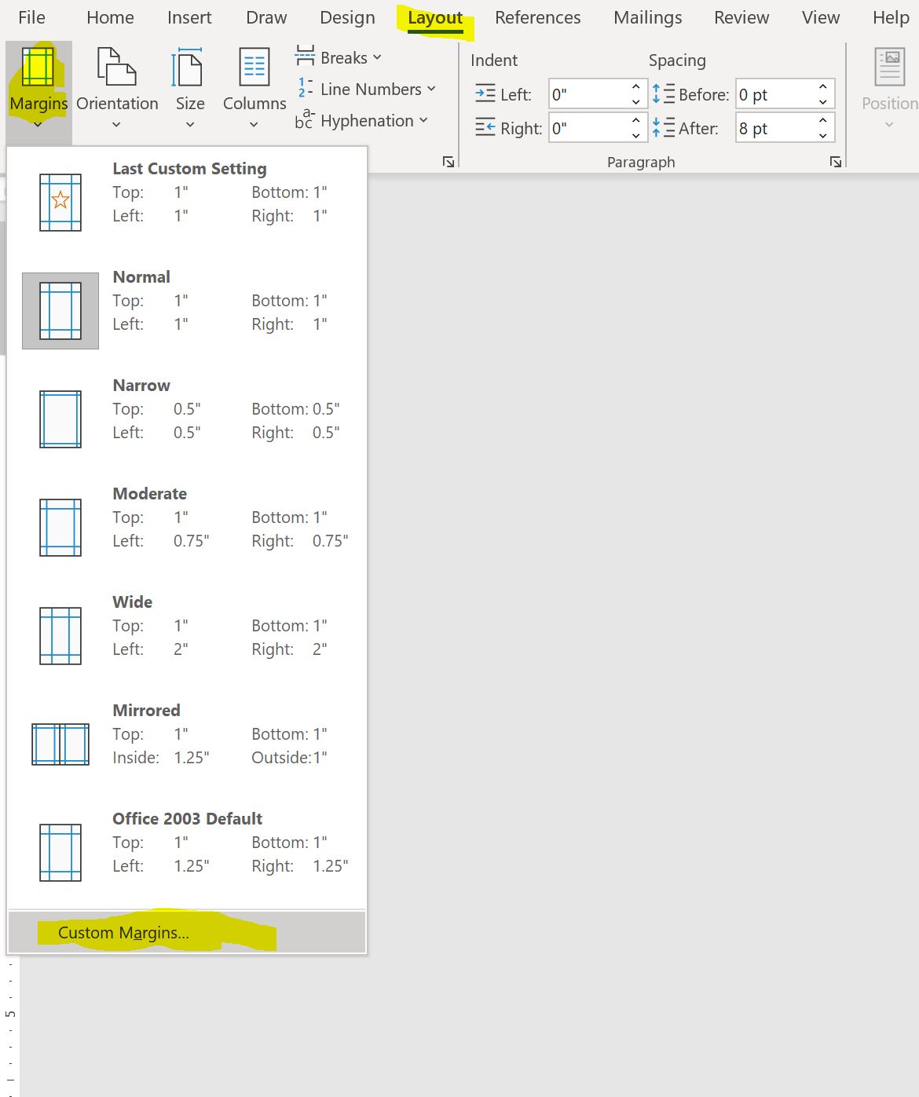Click the Narrow margins page icon
Viewport: 919px width, 1097px height.
(60, 419)
